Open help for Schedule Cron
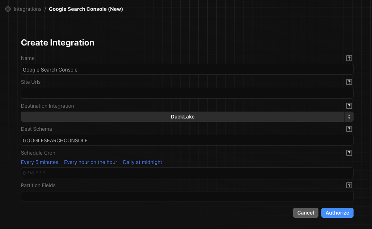 tap(349, 153)
